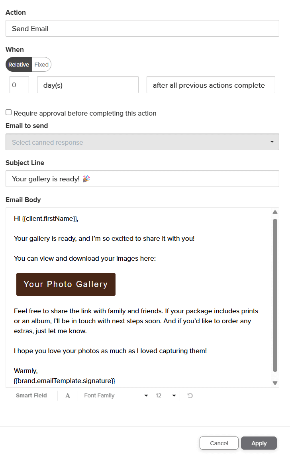Image resolution: width=290 pixels, height=458 pixels.
Task: Click scrollbar up arrow in Email Body
Action: [x=275, y=212]
